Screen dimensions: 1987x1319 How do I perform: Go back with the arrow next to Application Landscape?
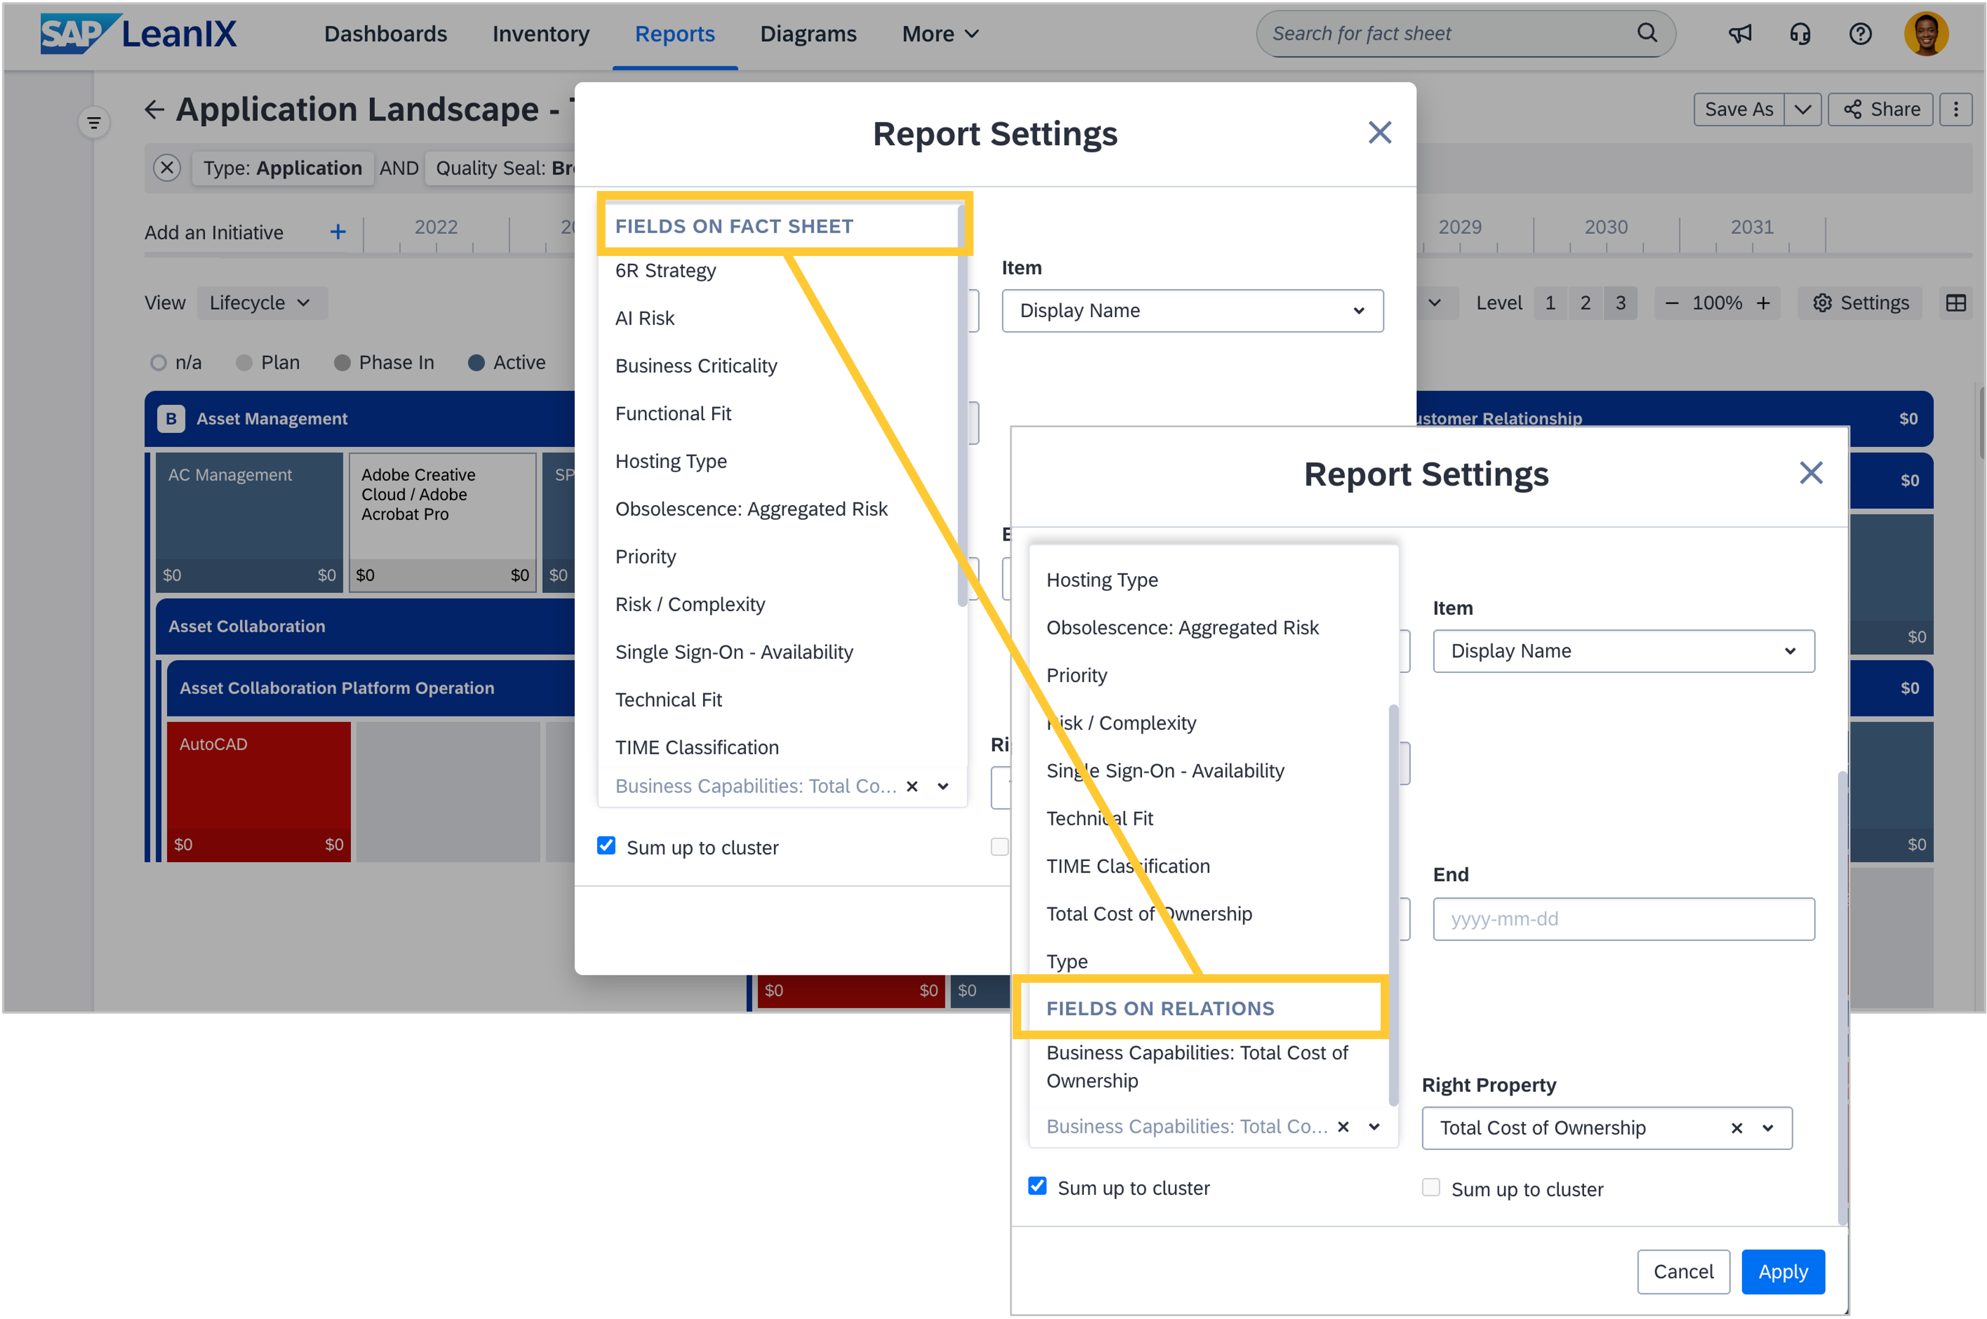[x=154, y=110]
